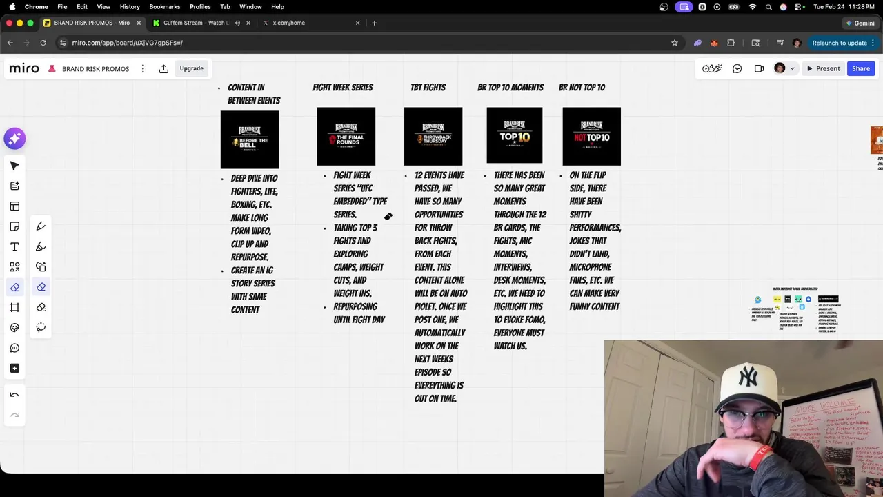Screen dimensions: 883x497
Task: Open the Chrome media controls icon
Action: 780,43
